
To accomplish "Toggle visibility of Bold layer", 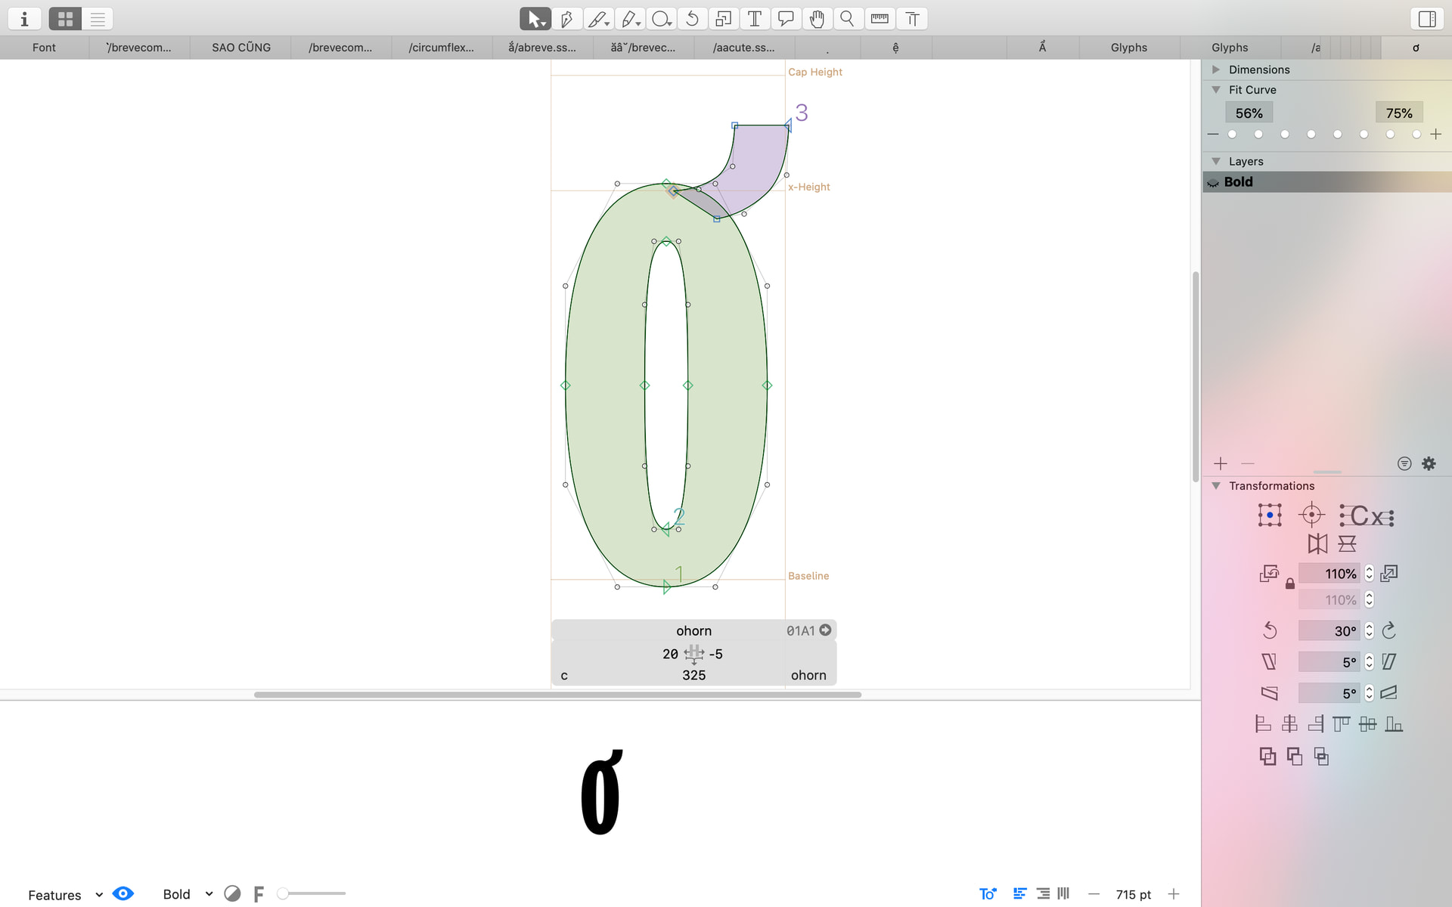I will coord(1213,182).
